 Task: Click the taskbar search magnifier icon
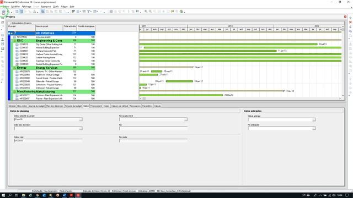point(10,195)
